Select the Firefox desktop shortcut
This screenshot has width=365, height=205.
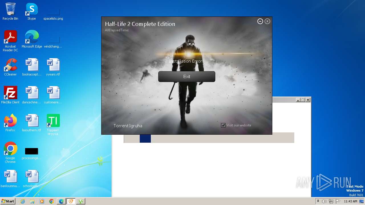[x=10, y=123]
